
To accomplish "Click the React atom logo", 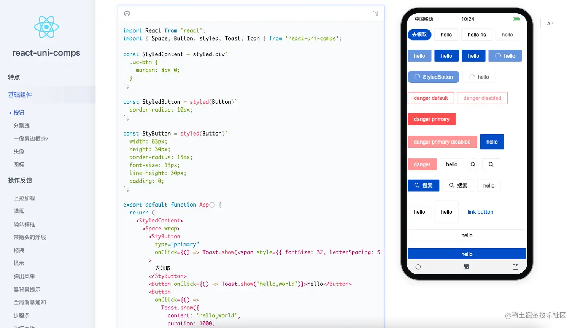I will point(46,27).
